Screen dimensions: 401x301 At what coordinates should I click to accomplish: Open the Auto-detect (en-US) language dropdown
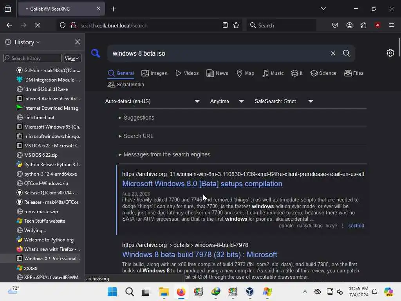tap(153, 102)
